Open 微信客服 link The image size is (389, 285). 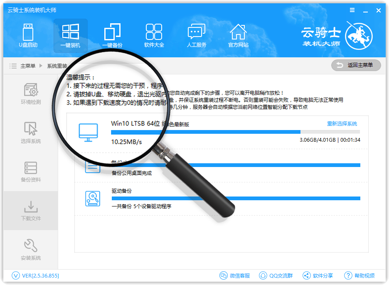tap(240, 275)
